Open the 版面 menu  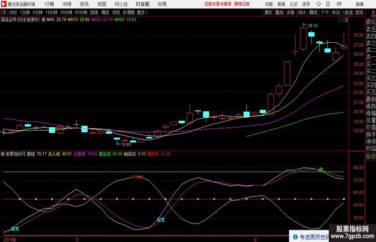click(282, 4)
